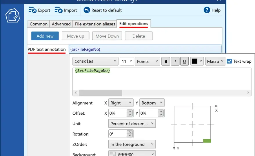The height and width of the screenshot is (156, 255).
Task: Switch to the Common tab
Action: tap(39, 24)
